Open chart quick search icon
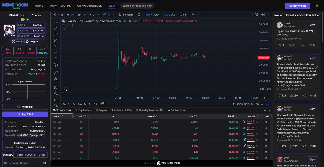Image resolution: width=324 pixels, height=167 pixels. (256, 15)
